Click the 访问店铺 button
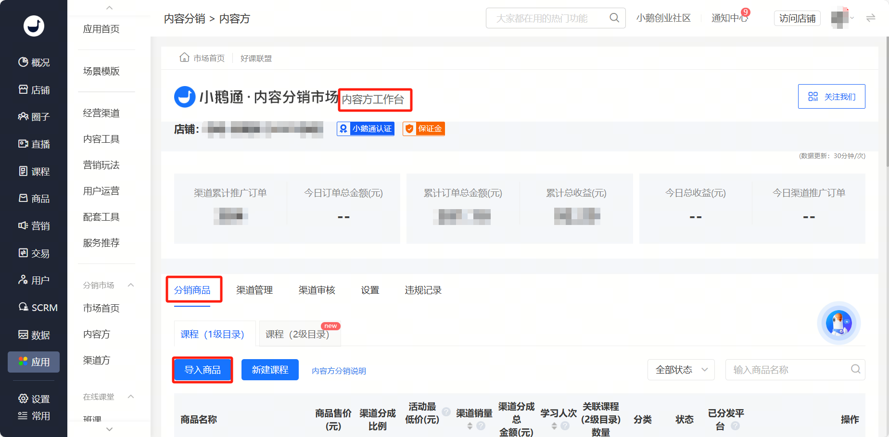The image size is (889, 437). (797, 18)
